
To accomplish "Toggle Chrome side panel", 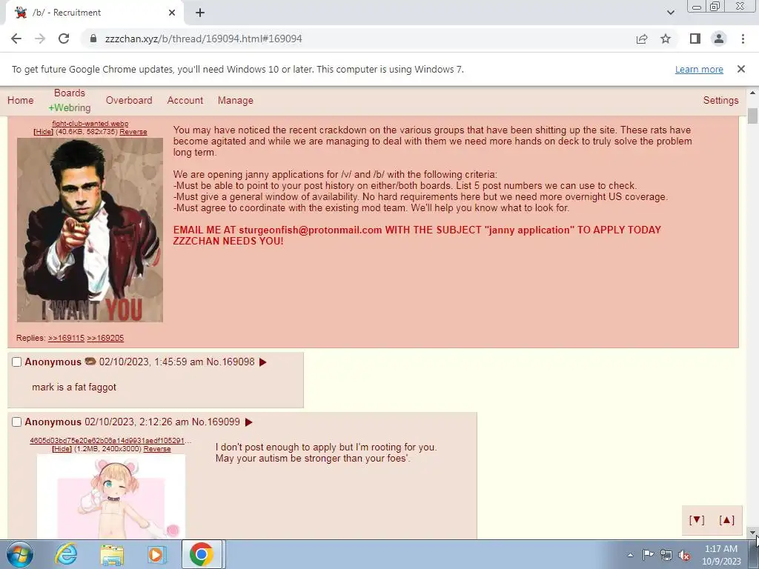I will click(695, 39).
